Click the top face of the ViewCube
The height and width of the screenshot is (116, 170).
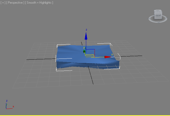click(x=158, y=11)
